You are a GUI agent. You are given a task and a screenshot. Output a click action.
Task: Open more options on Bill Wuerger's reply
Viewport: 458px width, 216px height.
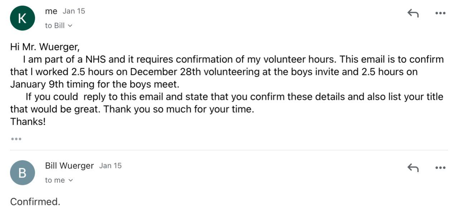tap(440, 167)
